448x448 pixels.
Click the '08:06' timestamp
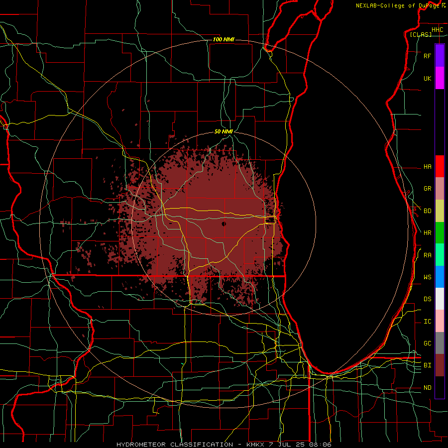tap(320, 445)
